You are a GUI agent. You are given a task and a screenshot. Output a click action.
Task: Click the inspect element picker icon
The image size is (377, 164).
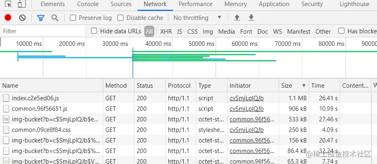tap(8, 4)
